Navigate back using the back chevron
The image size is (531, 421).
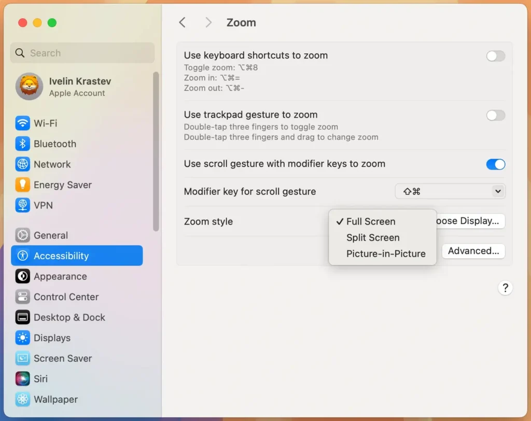pyautogui.click(x=182, y=22)
